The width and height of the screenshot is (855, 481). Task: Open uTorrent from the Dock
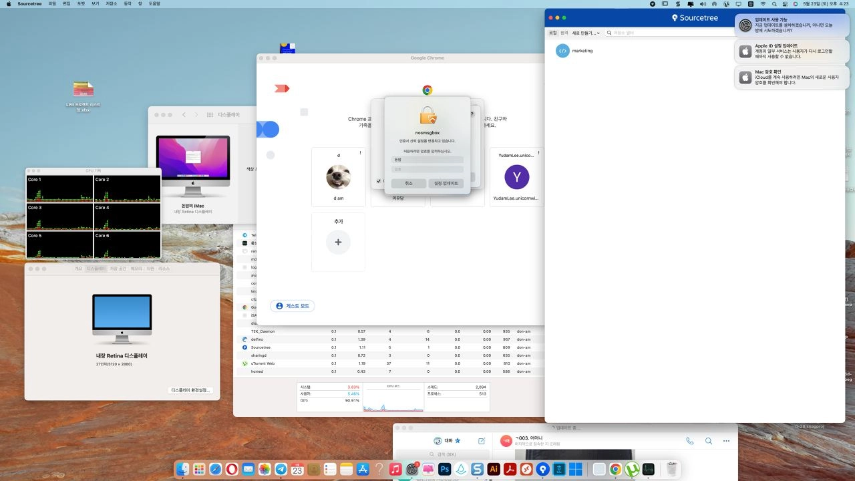(632, 470)
